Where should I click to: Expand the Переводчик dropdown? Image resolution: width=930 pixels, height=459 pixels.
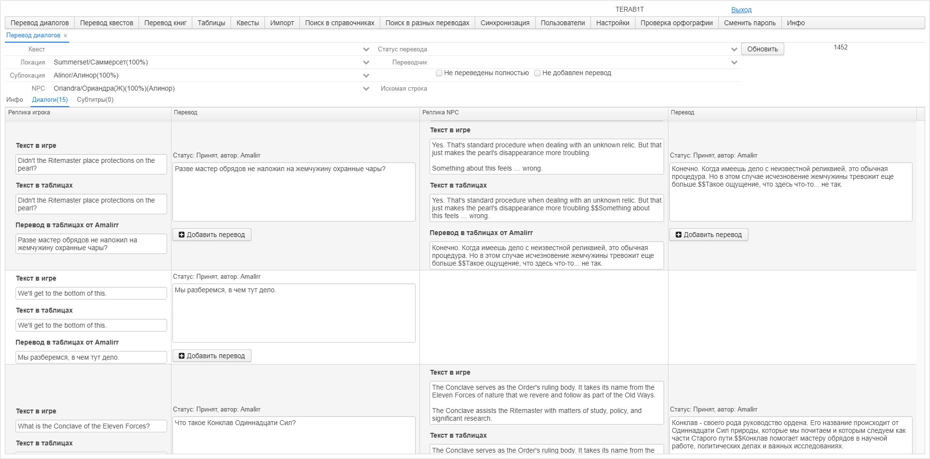(x=734, y=63)
